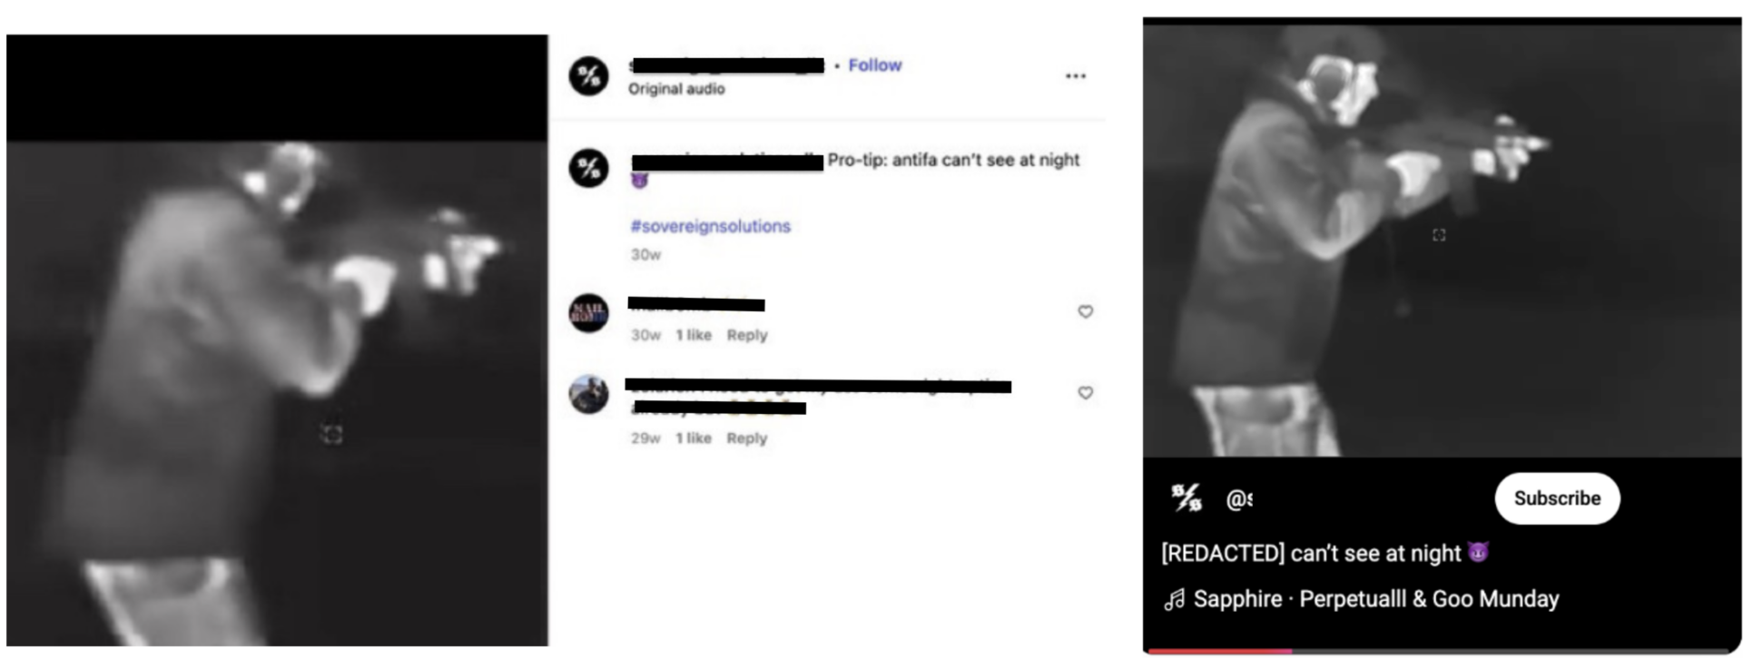Reply to the 29w comment

(x=747, y=438)
